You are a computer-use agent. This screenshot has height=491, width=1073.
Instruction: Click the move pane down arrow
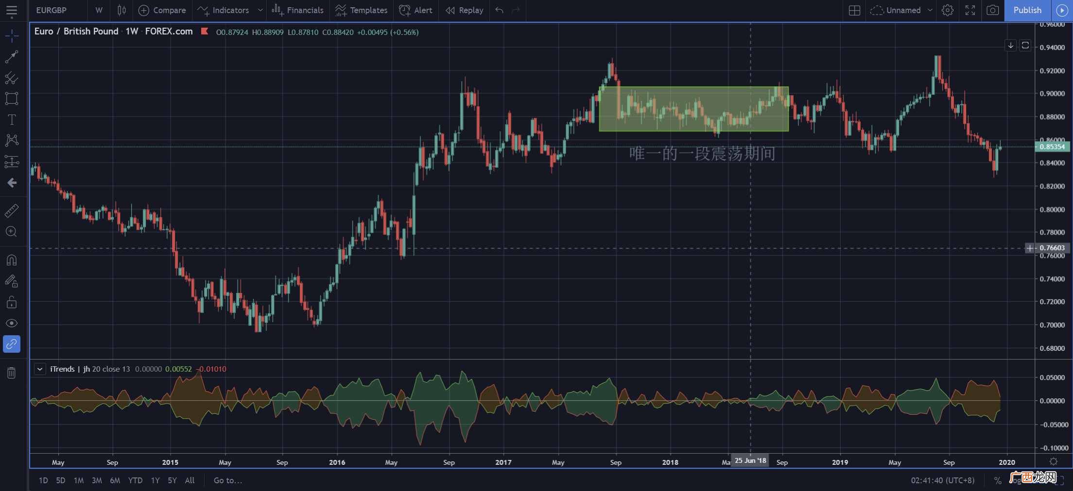(x=1010, y=45)
